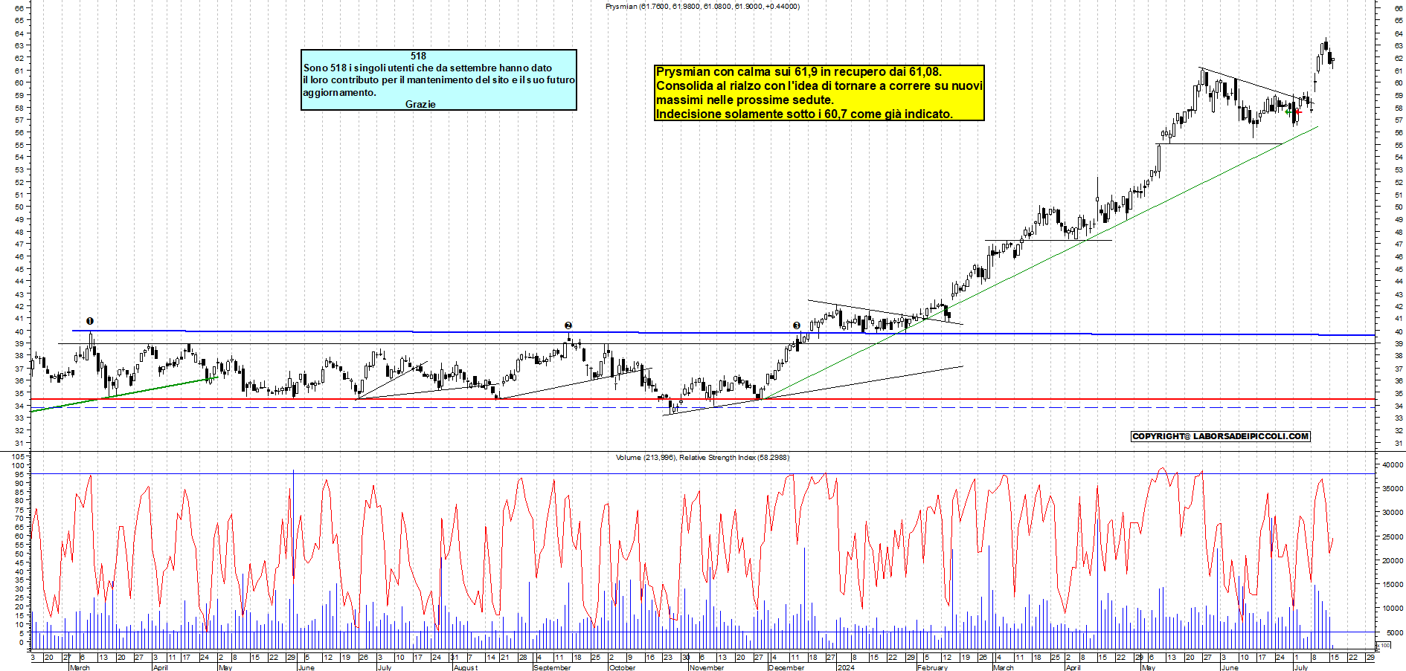Select the long green rising trendline
This screenshot has height=671, width=1406.
[x=1041, y=263]
